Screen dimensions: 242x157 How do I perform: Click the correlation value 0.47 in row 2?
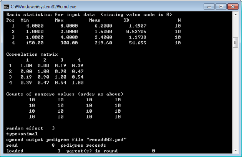click(78, 71)
